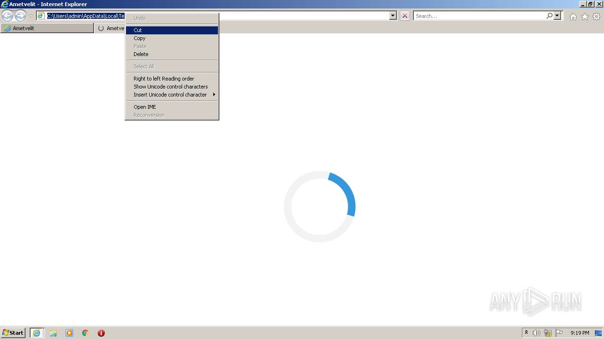This screenshot has width=604, height=339.
Task: Expand the address bar autocomplete dropdown
Action: pyautogui.click(x=393, y=16)
